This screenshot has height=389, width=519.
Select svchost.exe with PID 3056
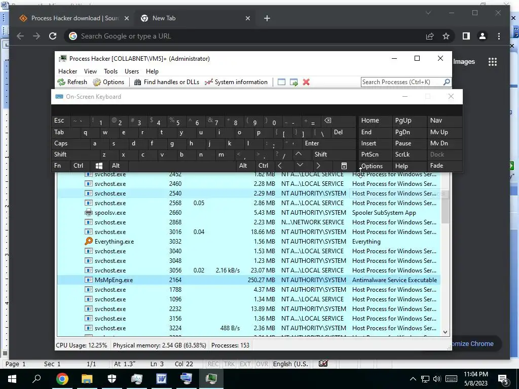pos(249,270)
